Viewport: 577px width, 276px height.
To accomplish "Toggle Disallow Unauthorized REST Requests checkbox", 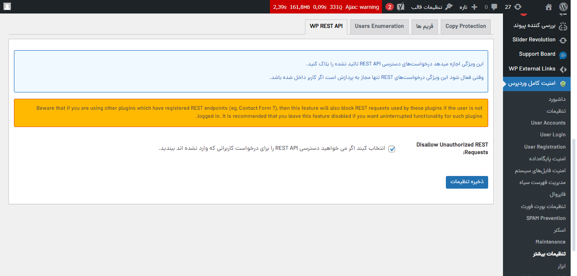I will [x=392, y=149].
